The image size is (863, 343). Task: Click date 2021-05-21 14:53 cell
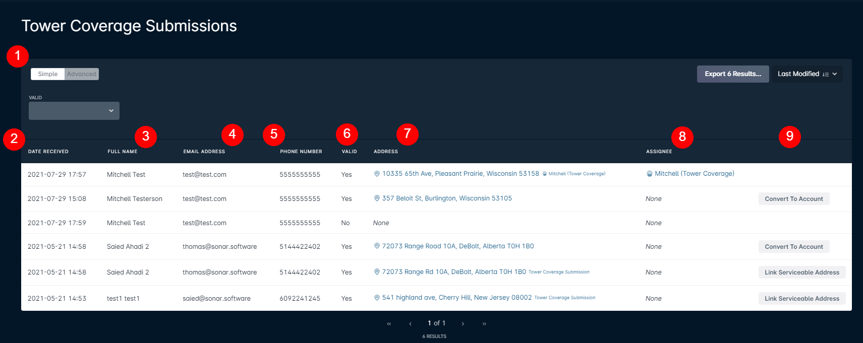click(57, 299)
